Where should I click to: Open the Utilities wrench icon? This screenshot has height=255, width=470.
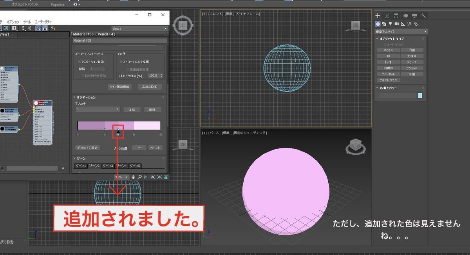tap(424, 16)
